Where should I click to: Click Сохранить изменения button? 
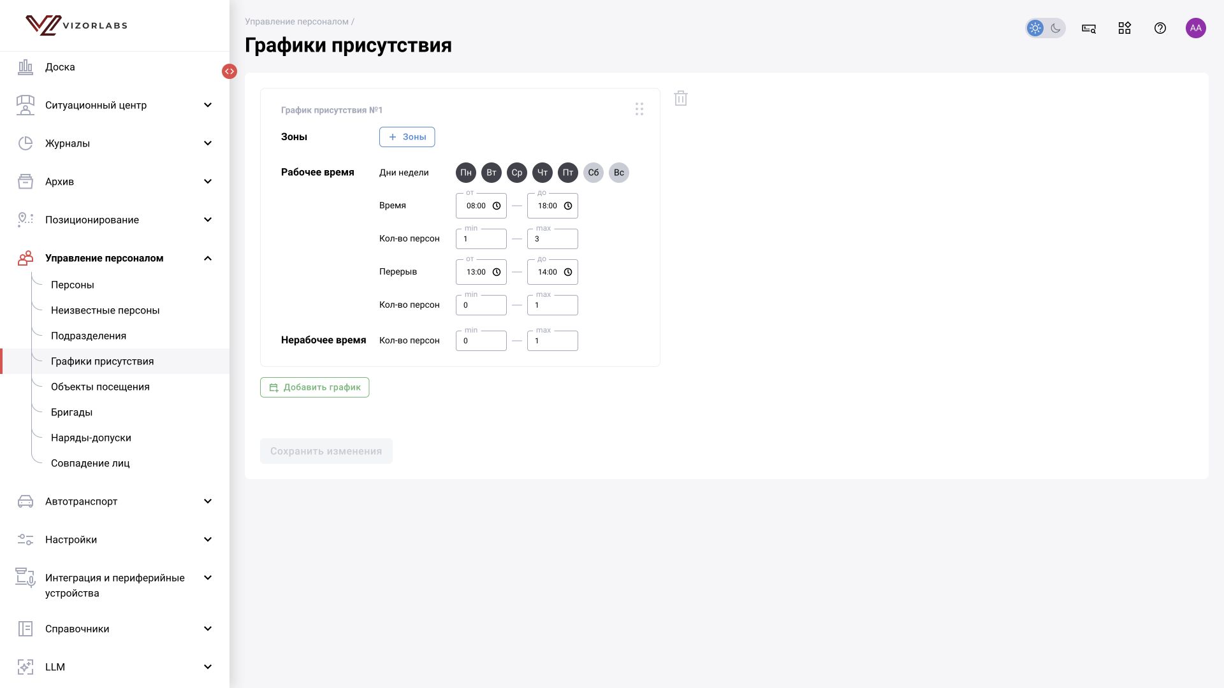326,451
